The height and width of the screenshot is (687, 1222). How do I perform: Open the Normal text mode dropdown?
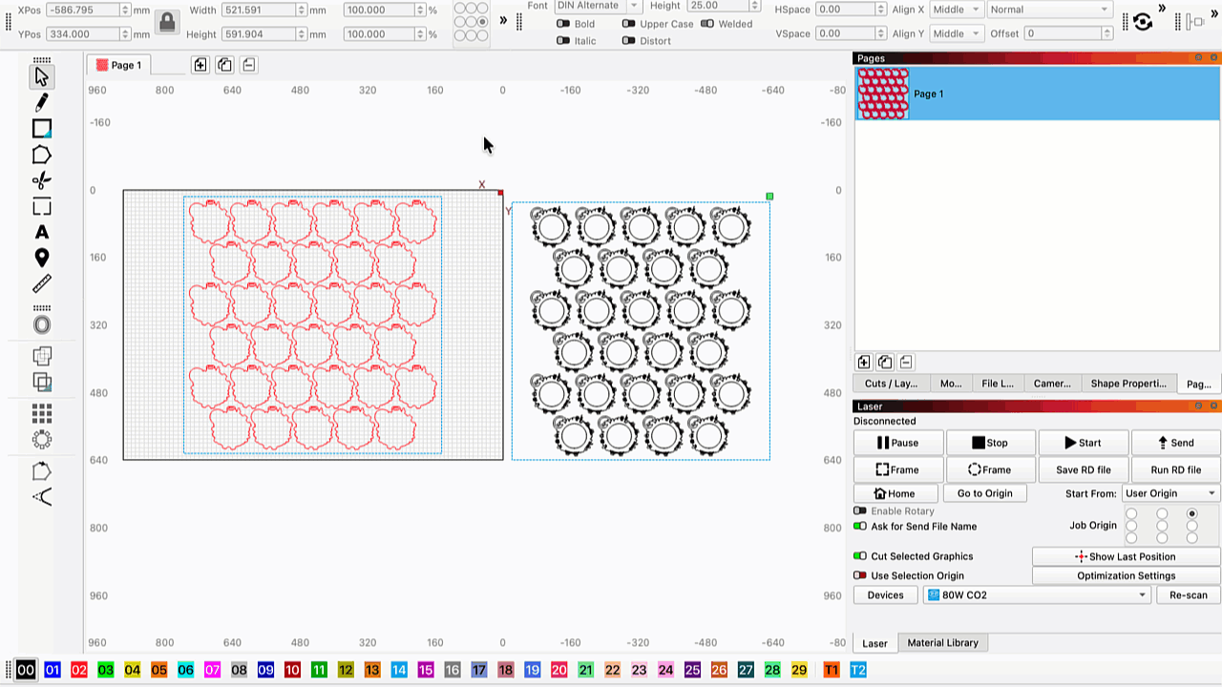1050,9
